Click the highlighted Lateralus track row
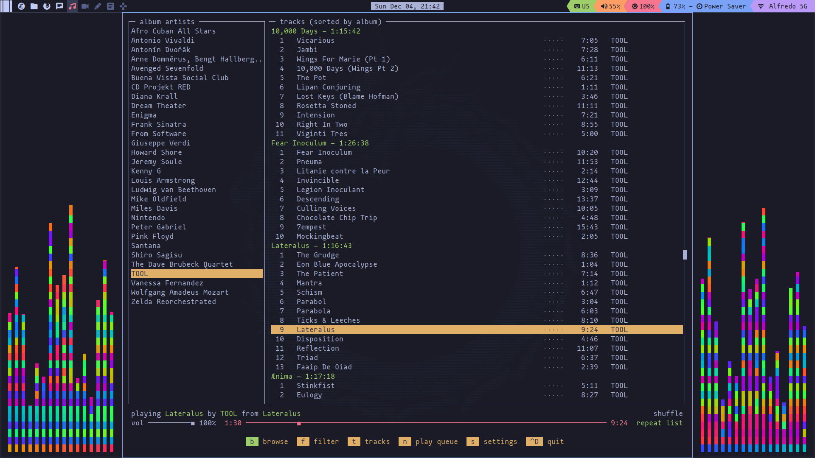This screenshot has height=458, width=815. pos(477,330)
